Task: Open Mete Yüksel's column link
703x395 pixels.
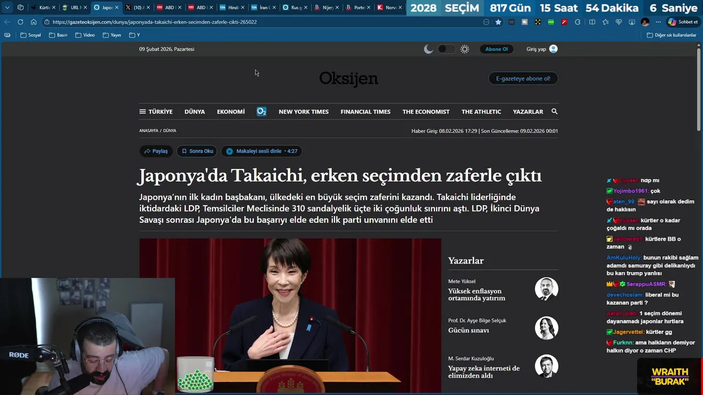Action: [x=476, y=295]
